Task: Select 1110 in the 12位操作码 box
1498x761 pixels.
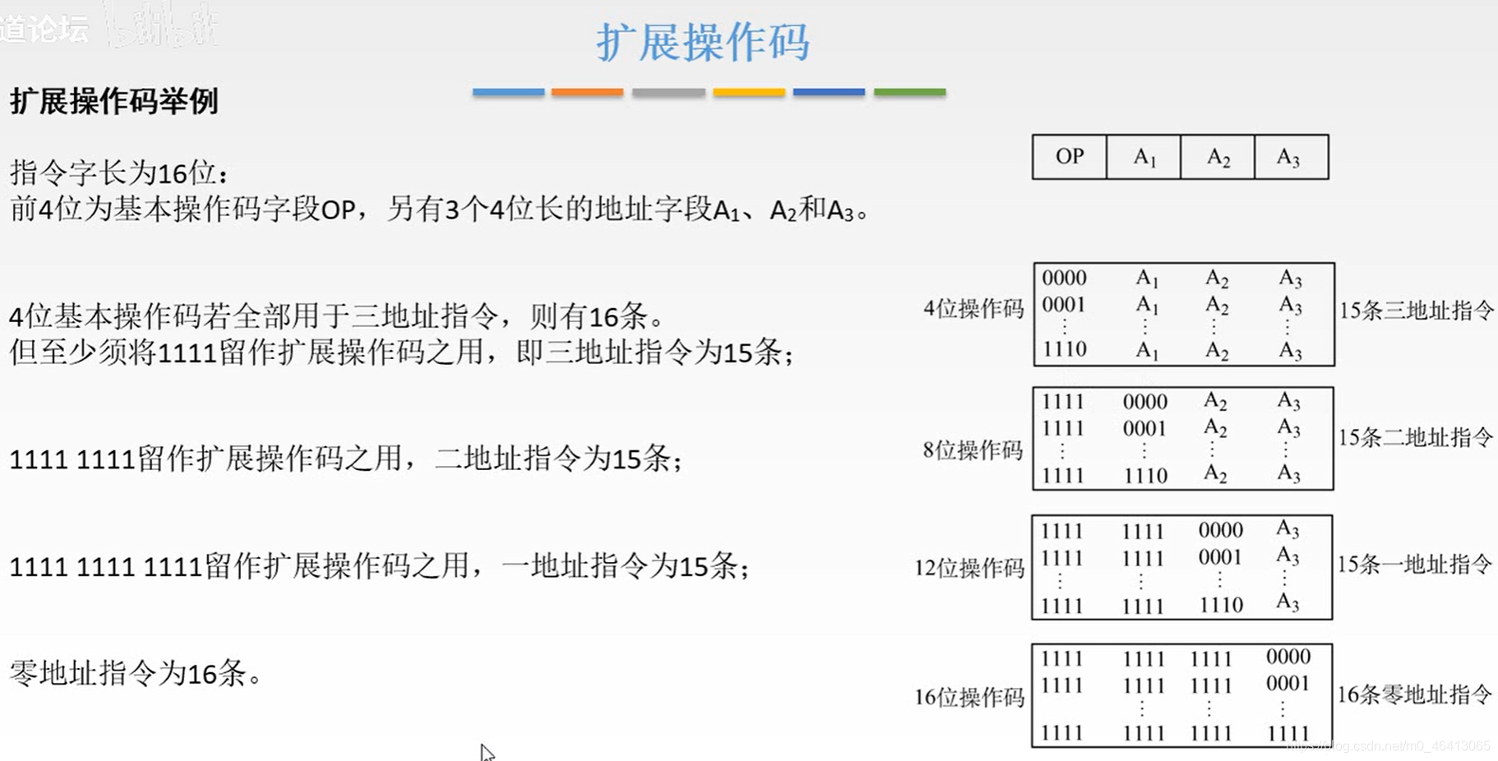Action: pos(1221,606)
